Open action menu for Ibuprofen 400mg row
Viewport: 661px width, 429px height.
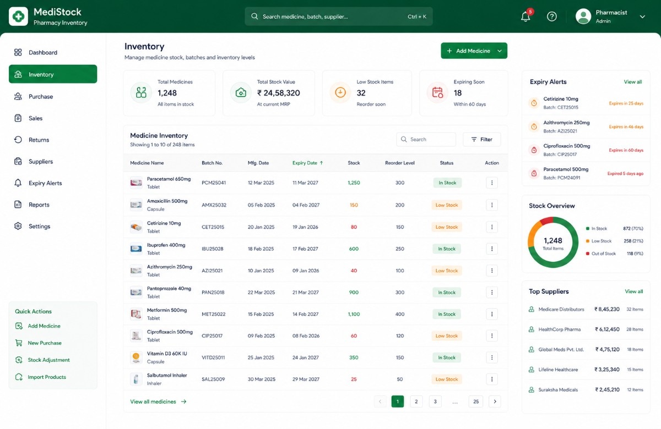tap(492, 249)
